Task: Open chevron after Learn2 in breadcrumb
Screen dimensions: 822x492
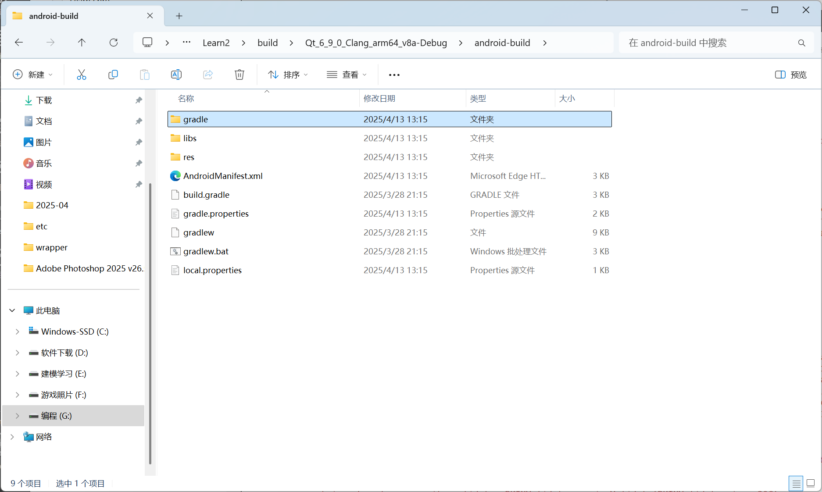Action: (x=243, y=43)
